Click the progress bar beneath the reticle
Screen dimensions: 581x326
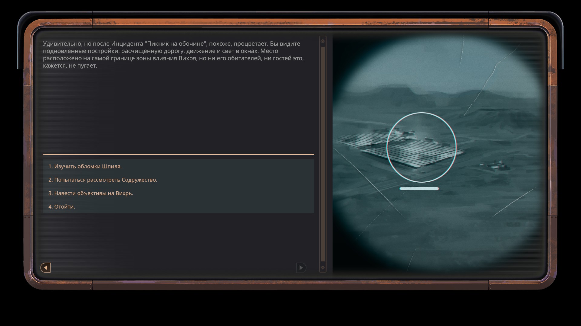(x=419, y=189)
